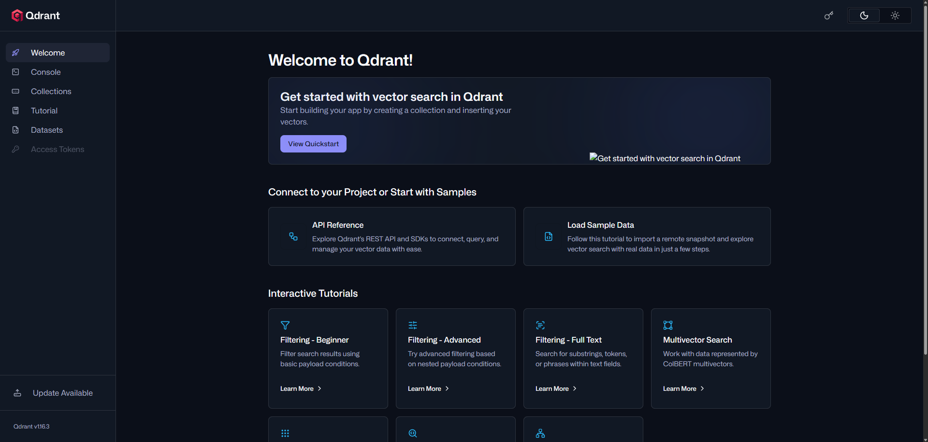This screenshot has width=928, height=442.
Task: Open the Welcome page in sidebar
Action: coord(58,53)
